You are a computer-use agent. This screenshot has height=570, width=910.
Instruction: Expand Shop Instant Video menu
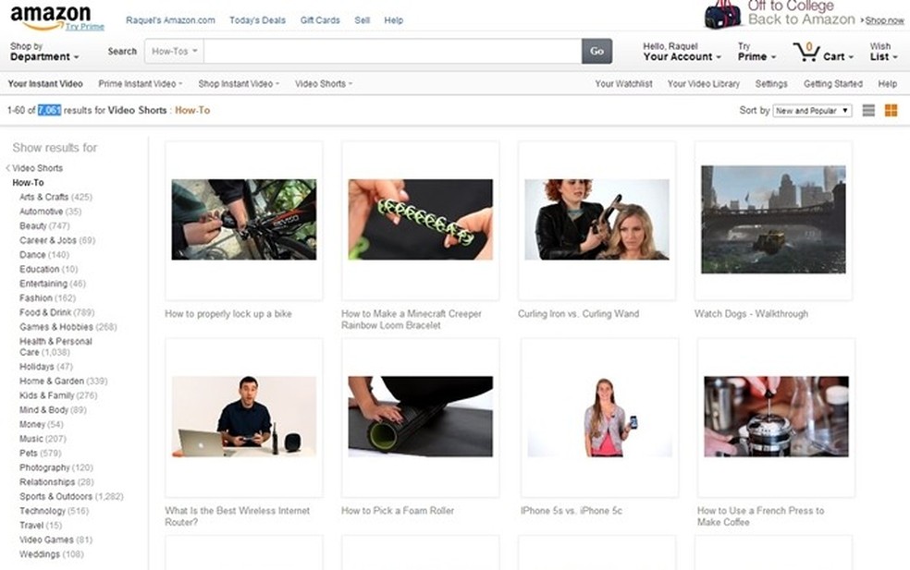[x=239, y=83]
